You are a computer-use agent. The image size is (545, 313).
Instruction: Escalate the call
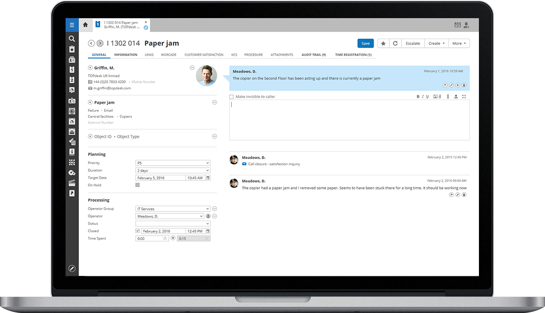[413, 43]
